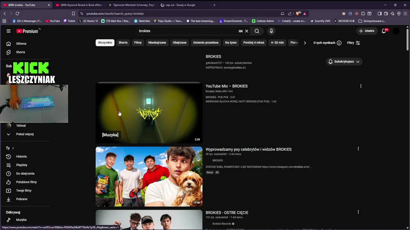Open Do obejrzenia watch later list

[x=25, y=173]
